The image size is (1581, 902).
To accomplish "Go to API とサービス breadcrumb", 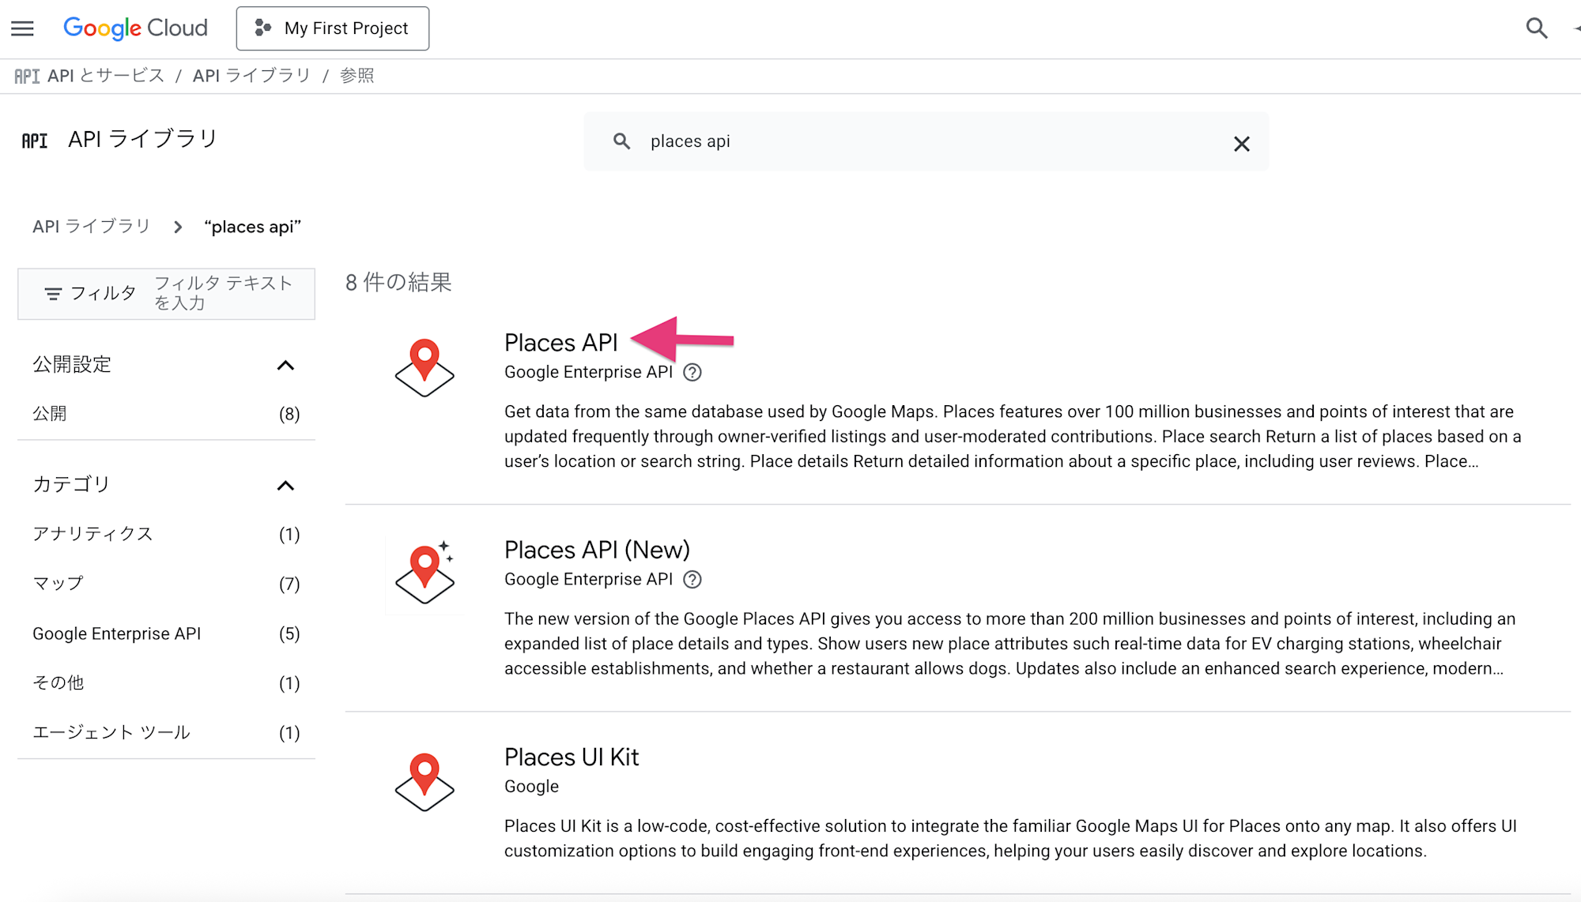I will click(x=105, y=76).
